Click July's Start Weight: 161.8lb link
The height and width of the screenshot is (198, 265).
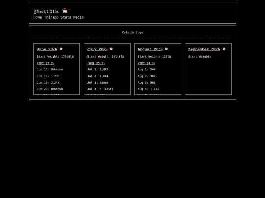click(106, 57)
